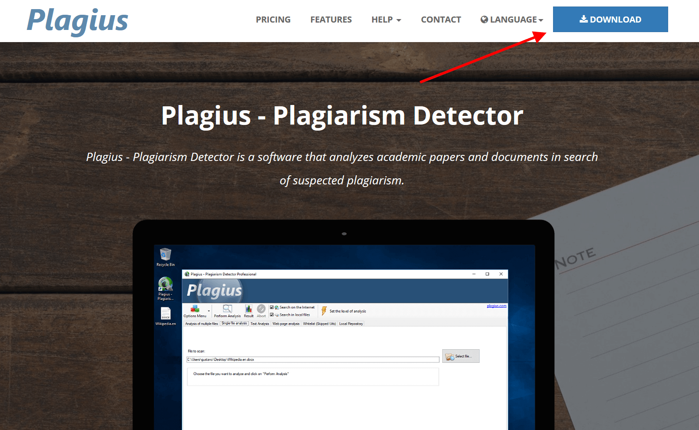Select the Single file analysis tab

234,323
